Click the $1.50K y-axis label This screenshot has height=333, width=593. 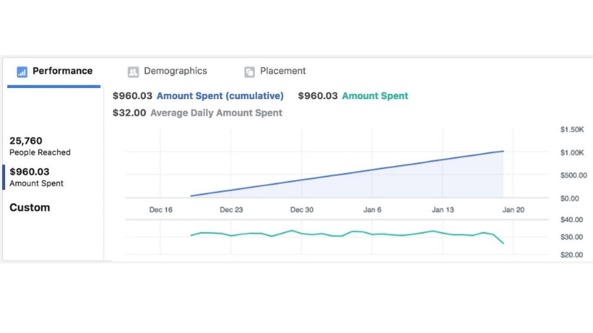(573, 129)
